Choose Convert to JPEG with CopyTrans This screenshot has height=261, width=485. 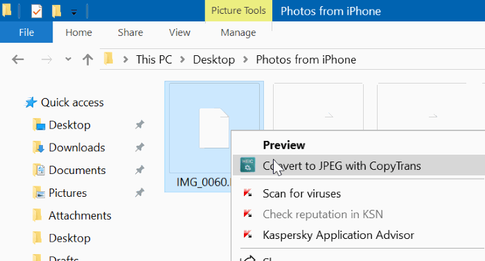coord(358,166)
